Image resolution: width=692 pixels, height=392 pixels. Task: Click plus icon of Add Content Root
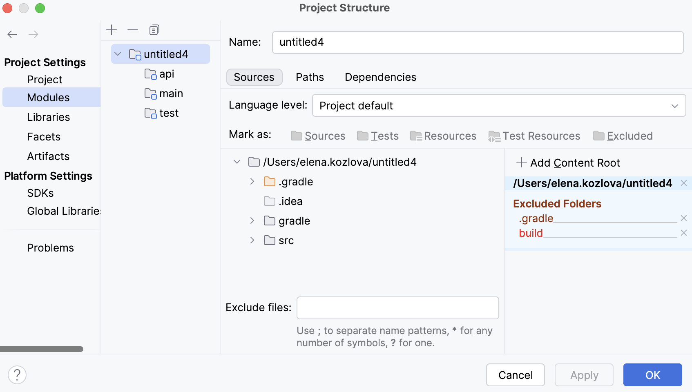[521, 163]
